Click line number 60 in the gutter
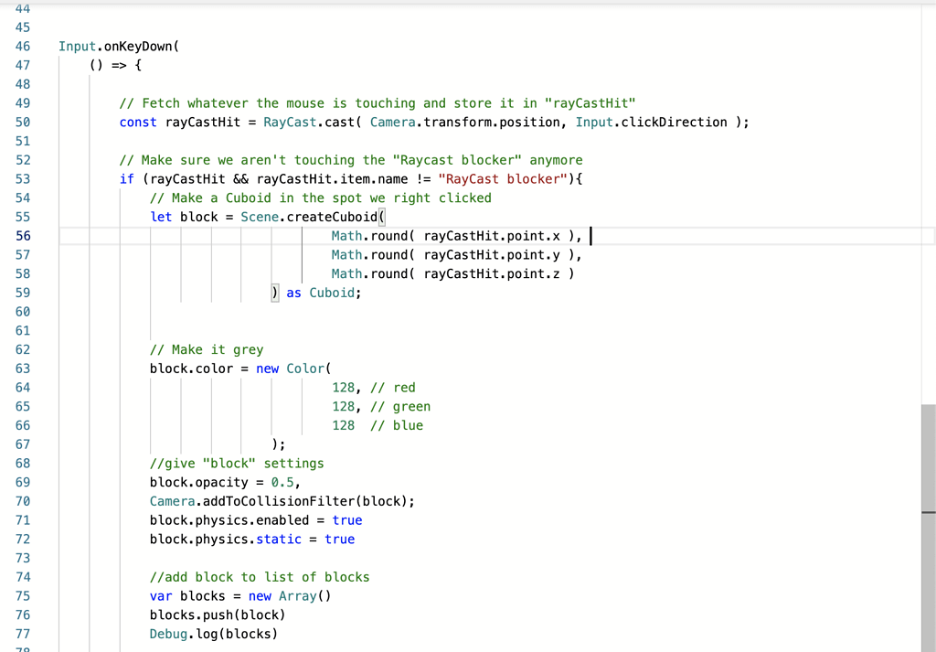This screenshot has height=652, width=936. tap(25, 311)
